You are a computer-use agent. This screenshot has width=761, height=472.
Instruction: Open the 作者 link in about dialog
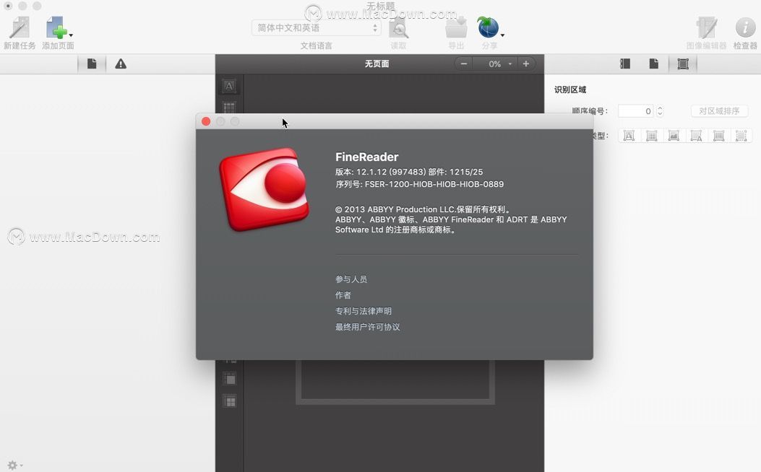tap(343, 295)
